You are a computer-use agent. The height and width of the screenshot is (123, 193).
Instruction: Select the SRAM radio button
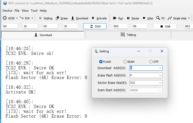tap(125, 62)
